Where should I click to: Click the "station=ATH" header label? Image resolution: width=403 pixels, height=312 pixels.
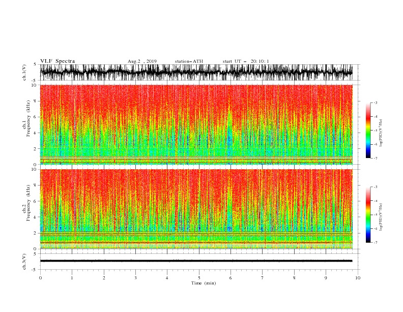(189, 61)
